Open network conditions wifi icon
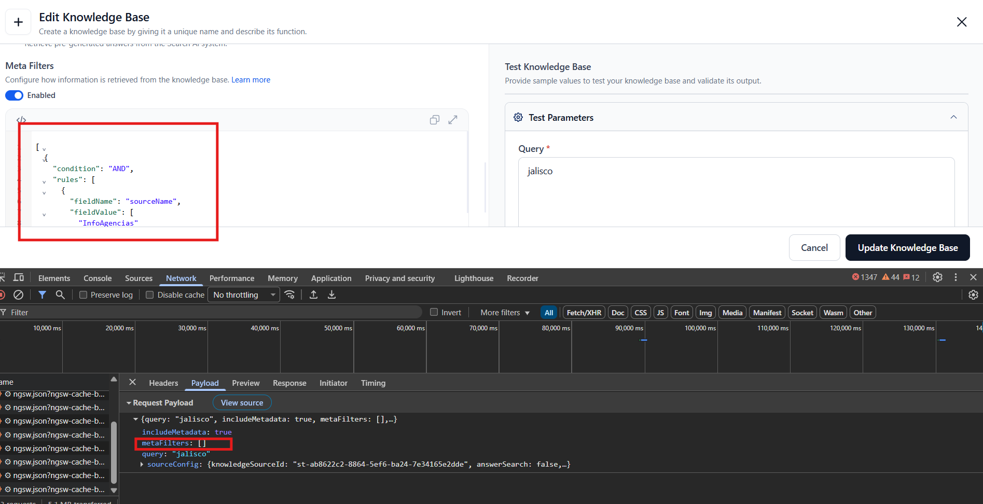The width and height of the screenshot is (983, 504). [x=290, y=295]
